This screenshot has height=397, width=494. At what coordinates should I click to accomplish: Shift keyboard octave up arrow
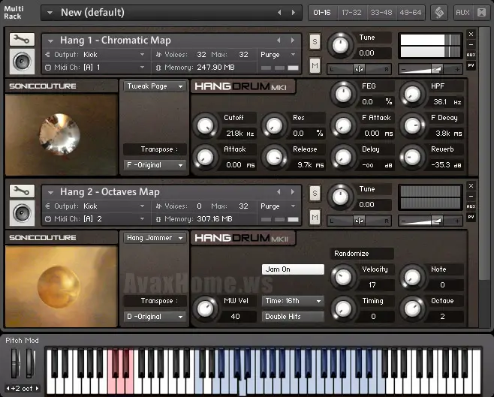pyautogui.click(x=38, y=389)
